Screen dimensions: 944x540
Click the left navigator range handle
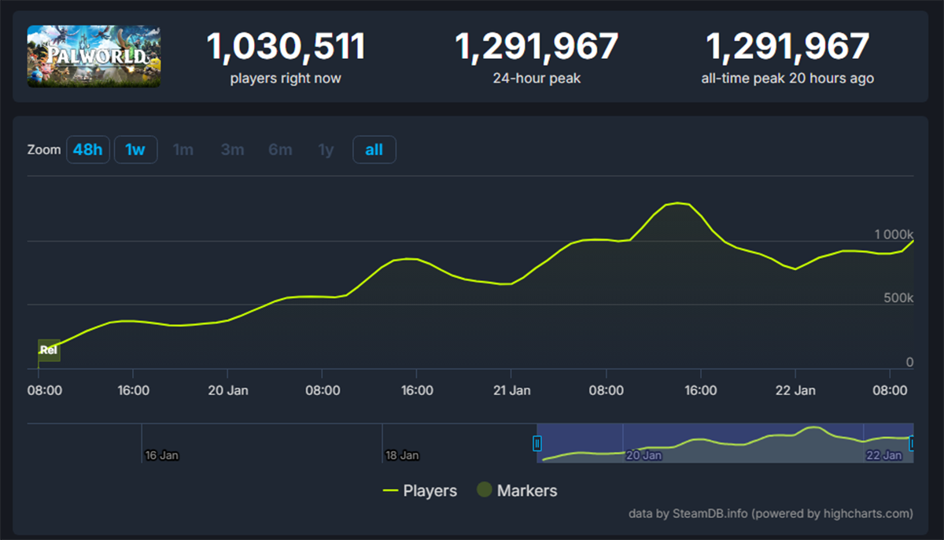pyautogui.click(x=537, y=443)
